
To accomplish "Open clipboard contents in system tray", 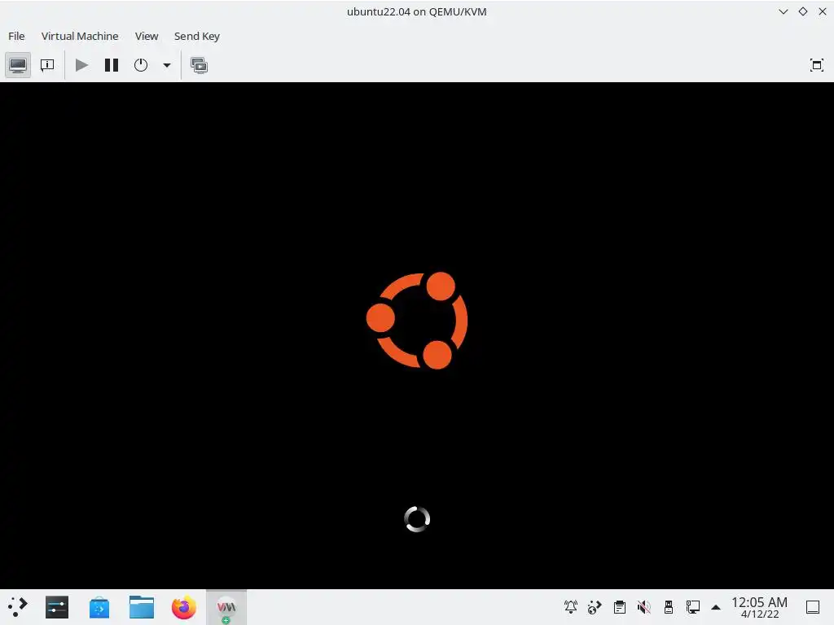I will tap(619, 606).
